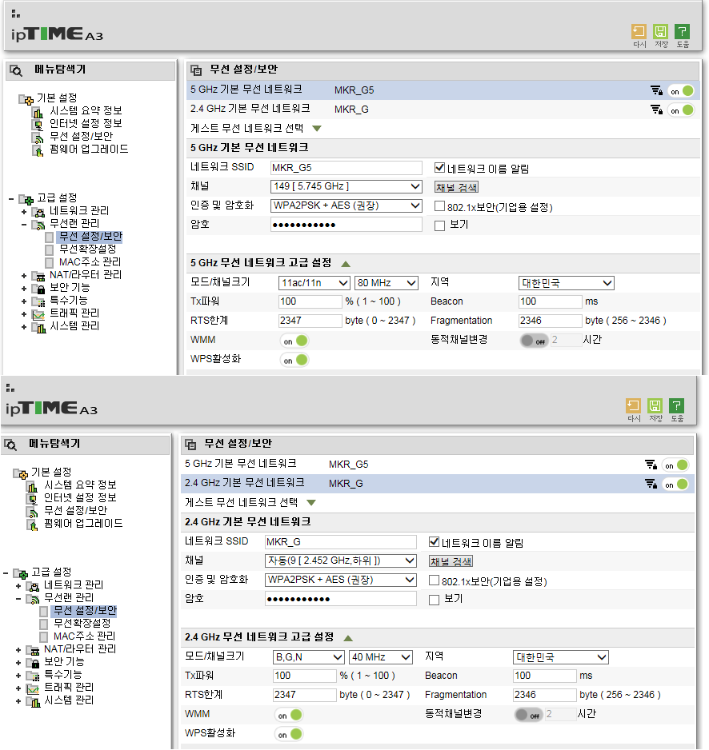Open 트래픽 관리 in the 2.4 GHz page sidebar

tap(69, 688)
